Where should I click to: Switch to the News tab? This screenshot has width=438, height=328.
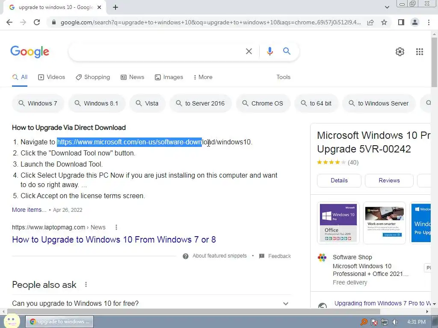[133, 77]
